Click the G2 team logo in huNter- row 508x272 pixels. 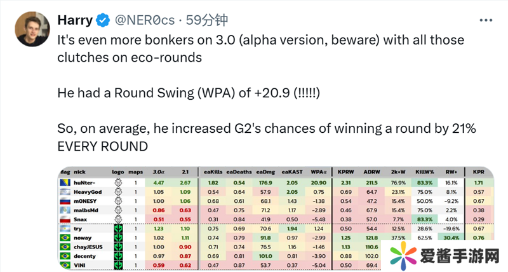tap(117, 182)
